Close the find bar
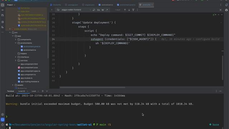This screenshot has height=129, width=229. click(x=220, y=10)
